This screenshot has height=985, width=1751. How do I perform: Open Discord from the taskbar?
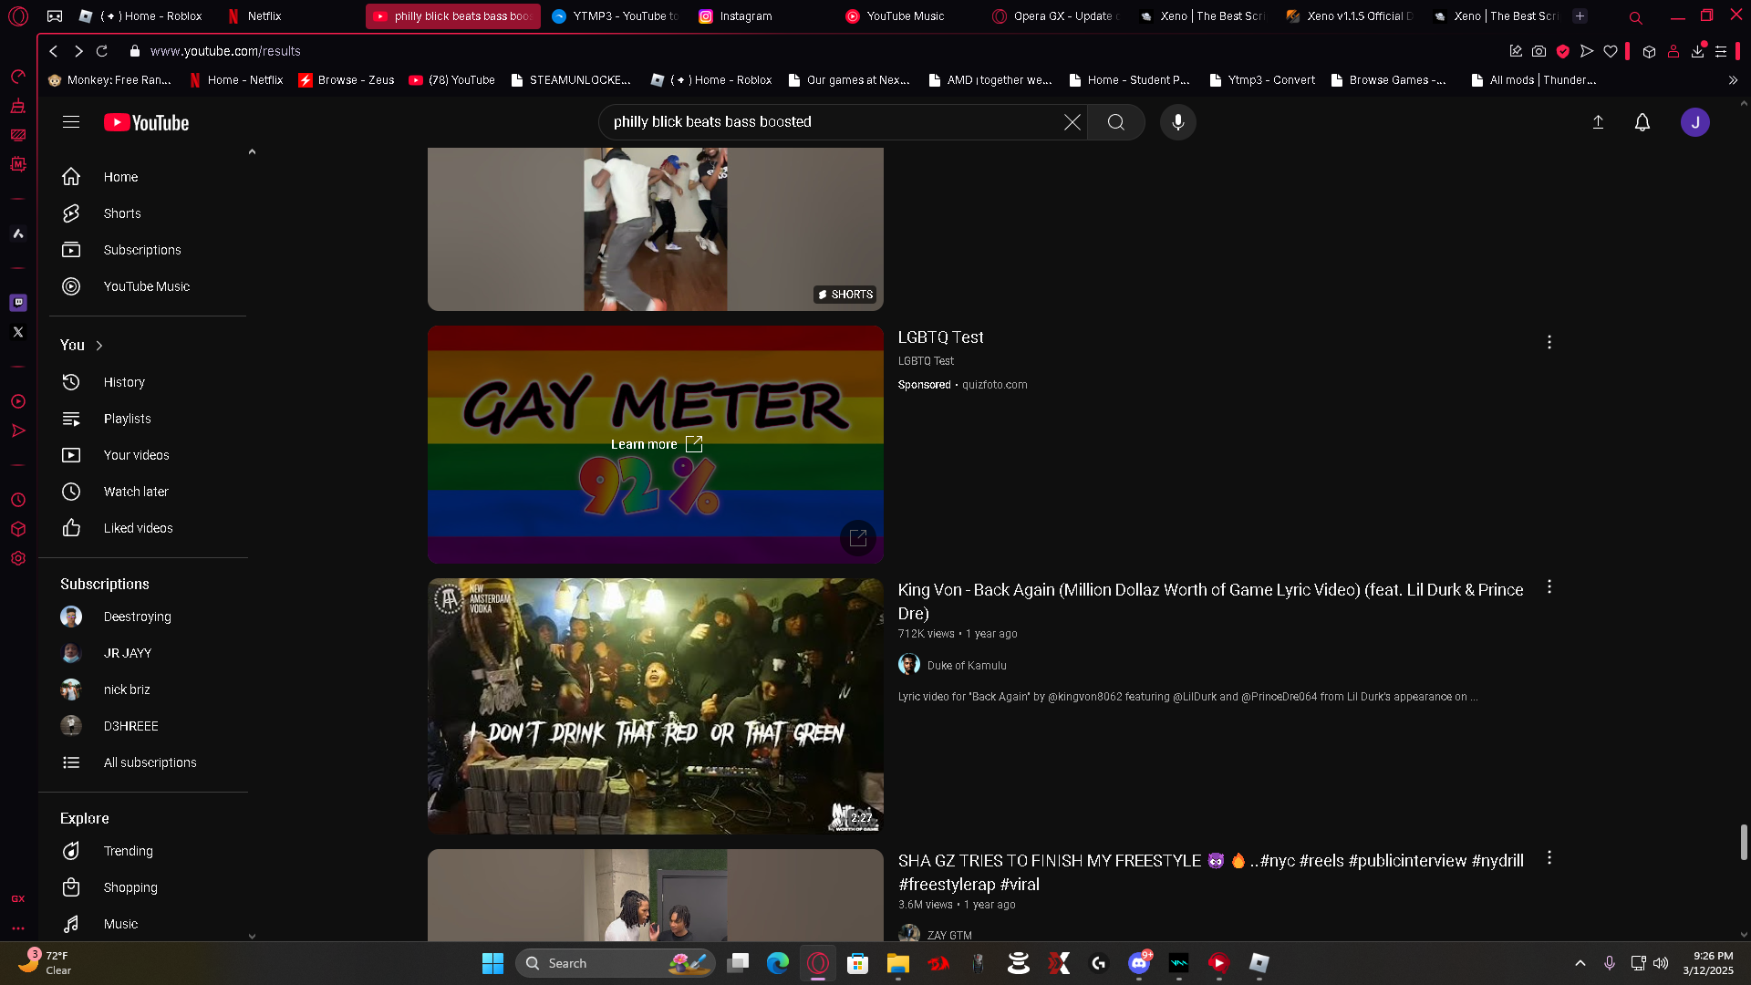tap(1139, 963)
